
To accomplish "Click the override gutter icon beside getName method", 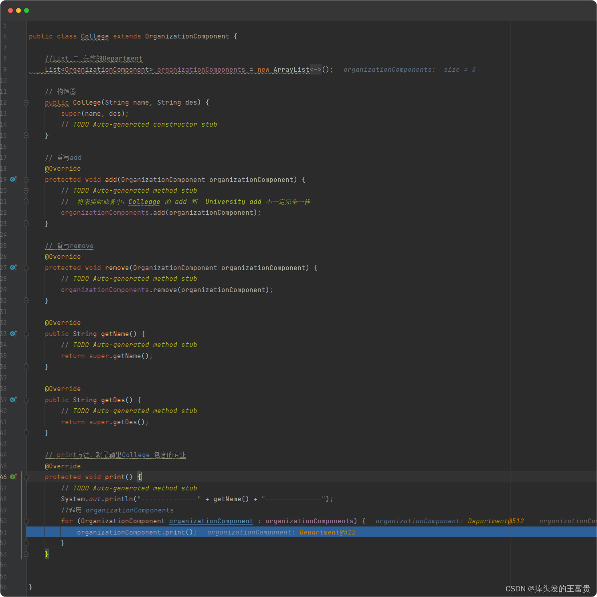I will pos(13,334).
